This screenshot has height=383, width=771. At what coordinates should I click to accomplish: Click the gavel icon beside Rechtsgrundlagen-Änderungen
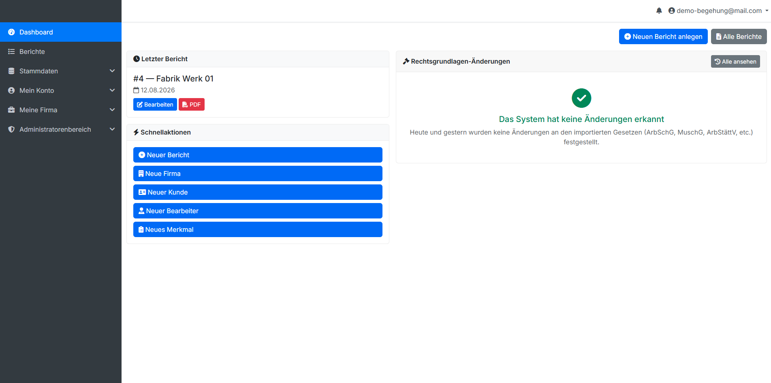click(406, 61)
